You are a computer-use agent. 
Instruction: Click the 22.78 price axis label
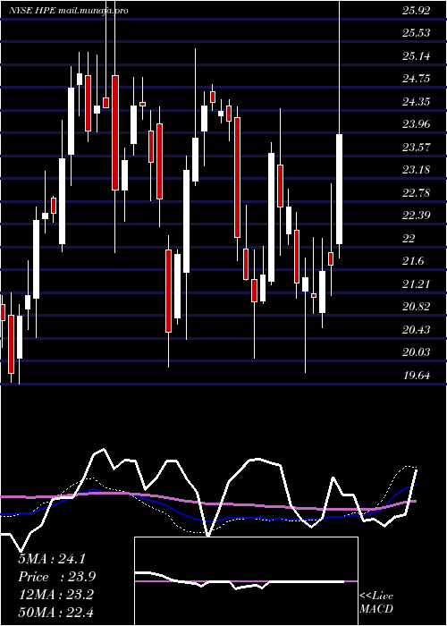tap(417, 193)
